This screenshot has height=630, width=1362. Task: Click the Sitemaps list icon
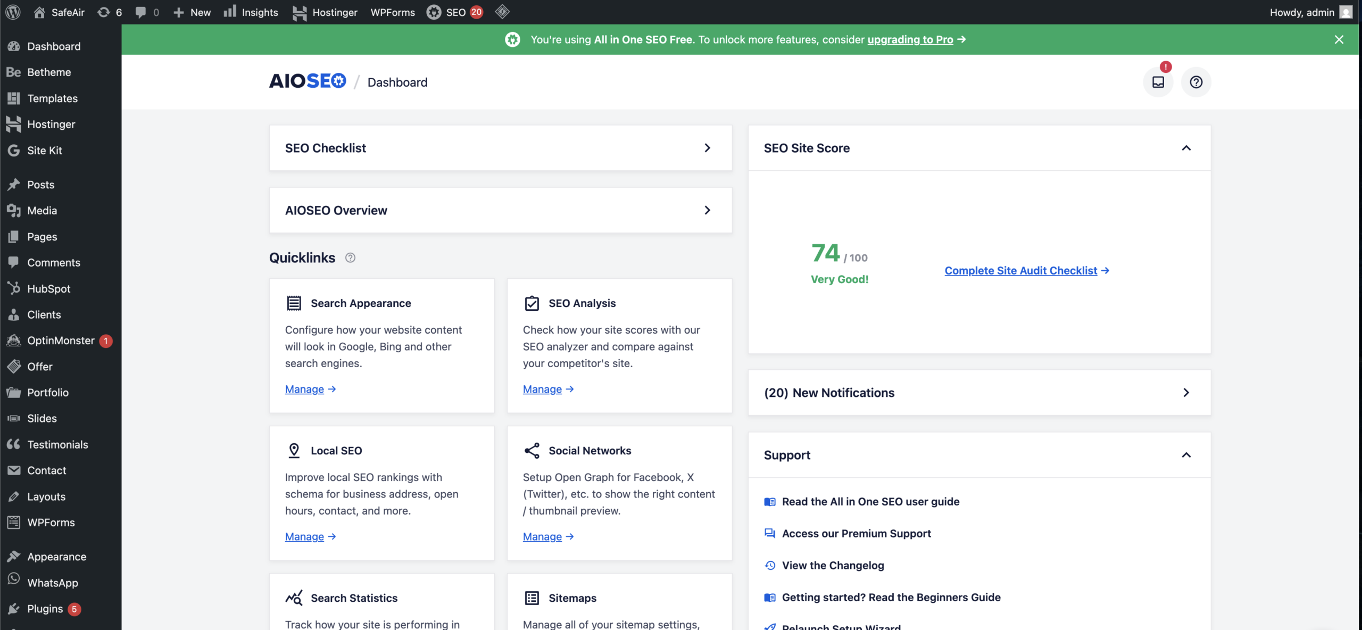click(532, 598)
